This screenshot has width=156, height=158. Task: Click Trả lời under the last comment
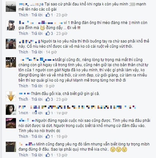[37, 155]
